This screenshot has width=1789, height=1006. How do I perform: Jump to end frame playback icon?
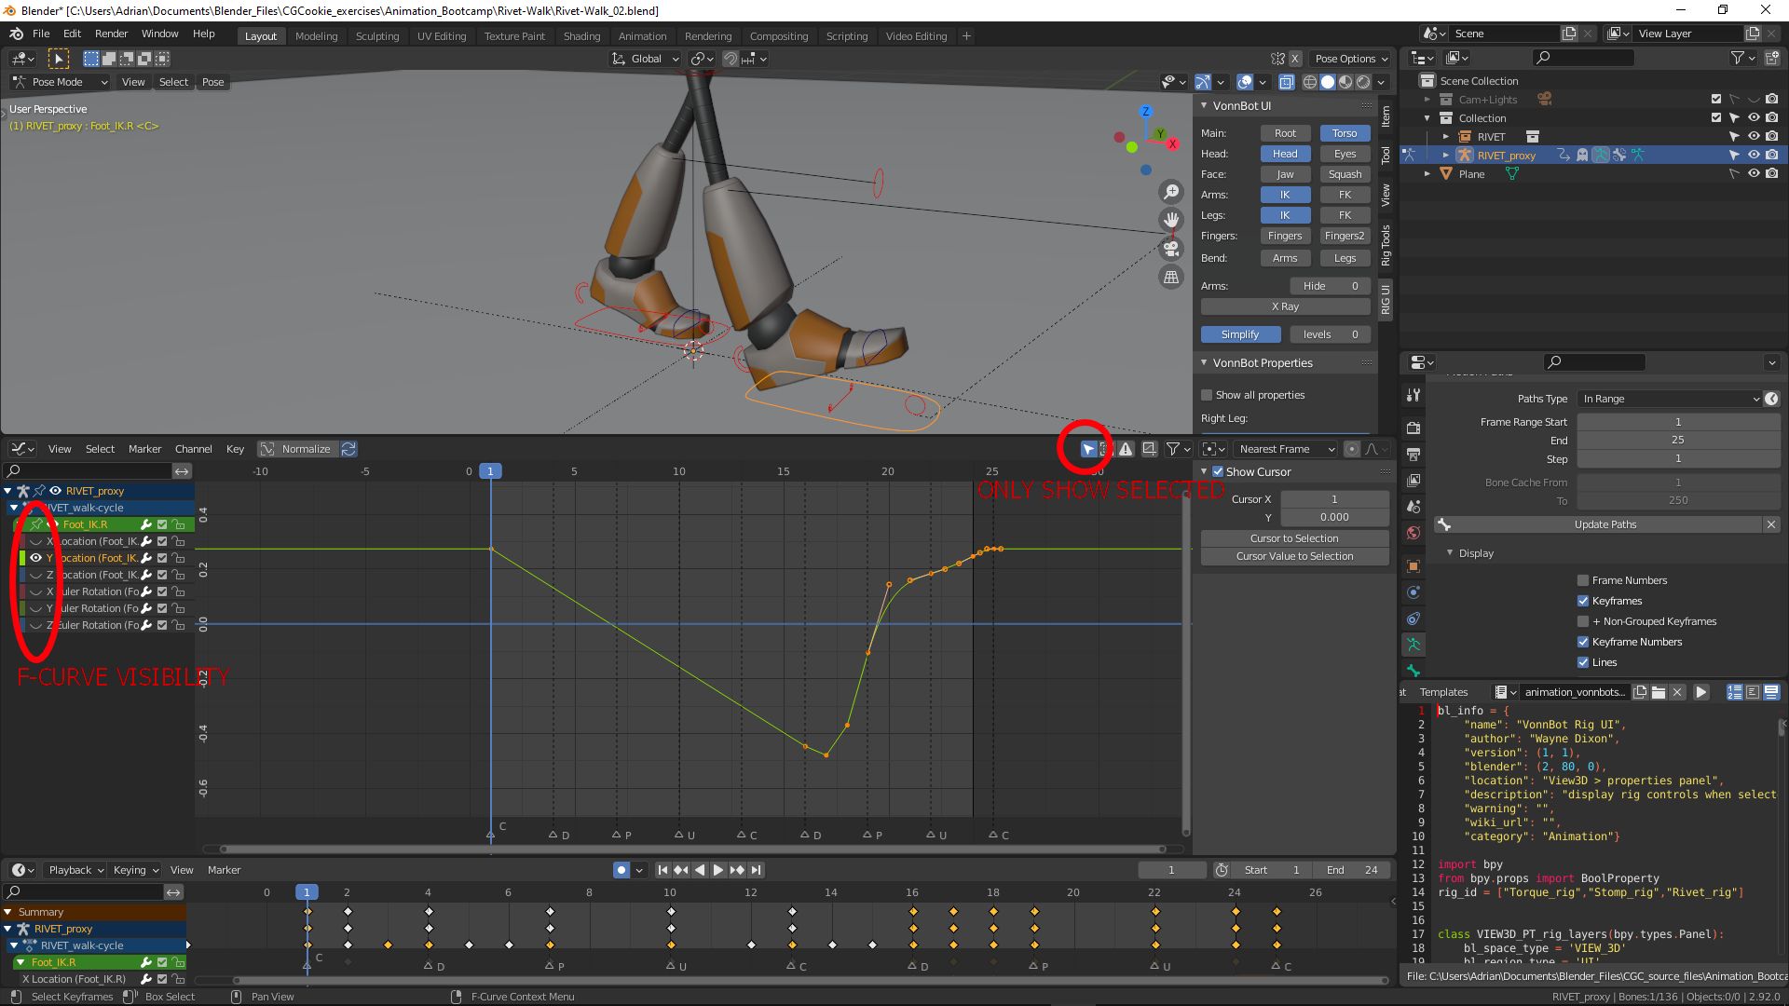(x=756, y=870)
